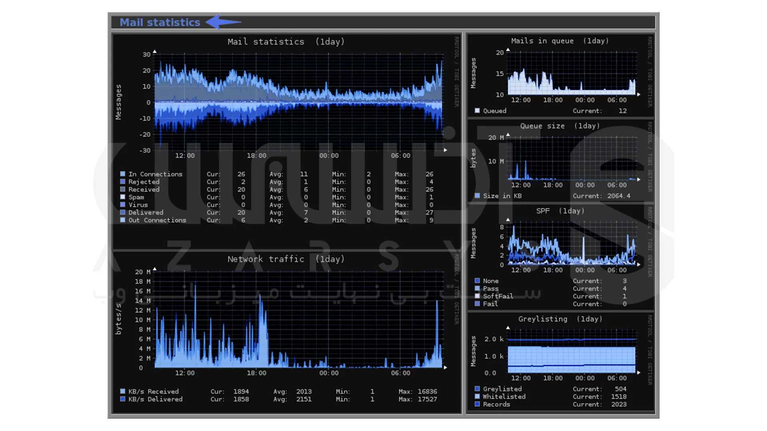Click KB/s Received average value 2013
The height and width of the screenshot is (431, 767).
(x=304, y=391)
